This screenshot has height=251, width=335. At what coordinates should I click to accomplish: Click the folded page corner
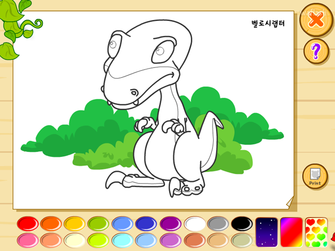(x=290, y=202)
